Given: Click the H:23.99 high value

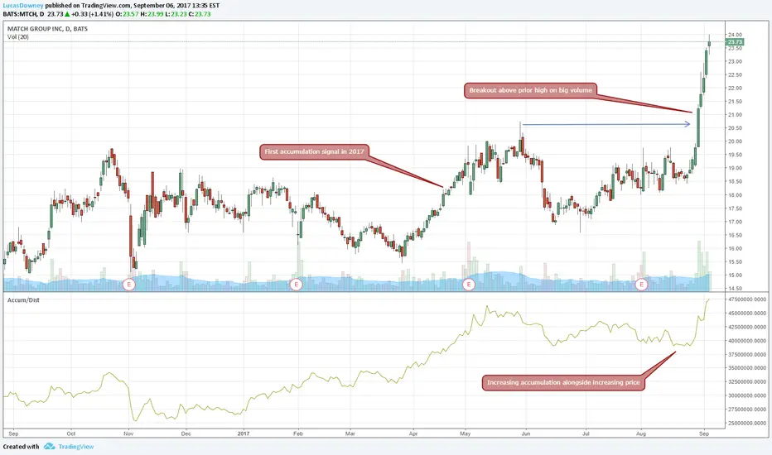Looking at the screenshot, I should [x=152, y=14].
